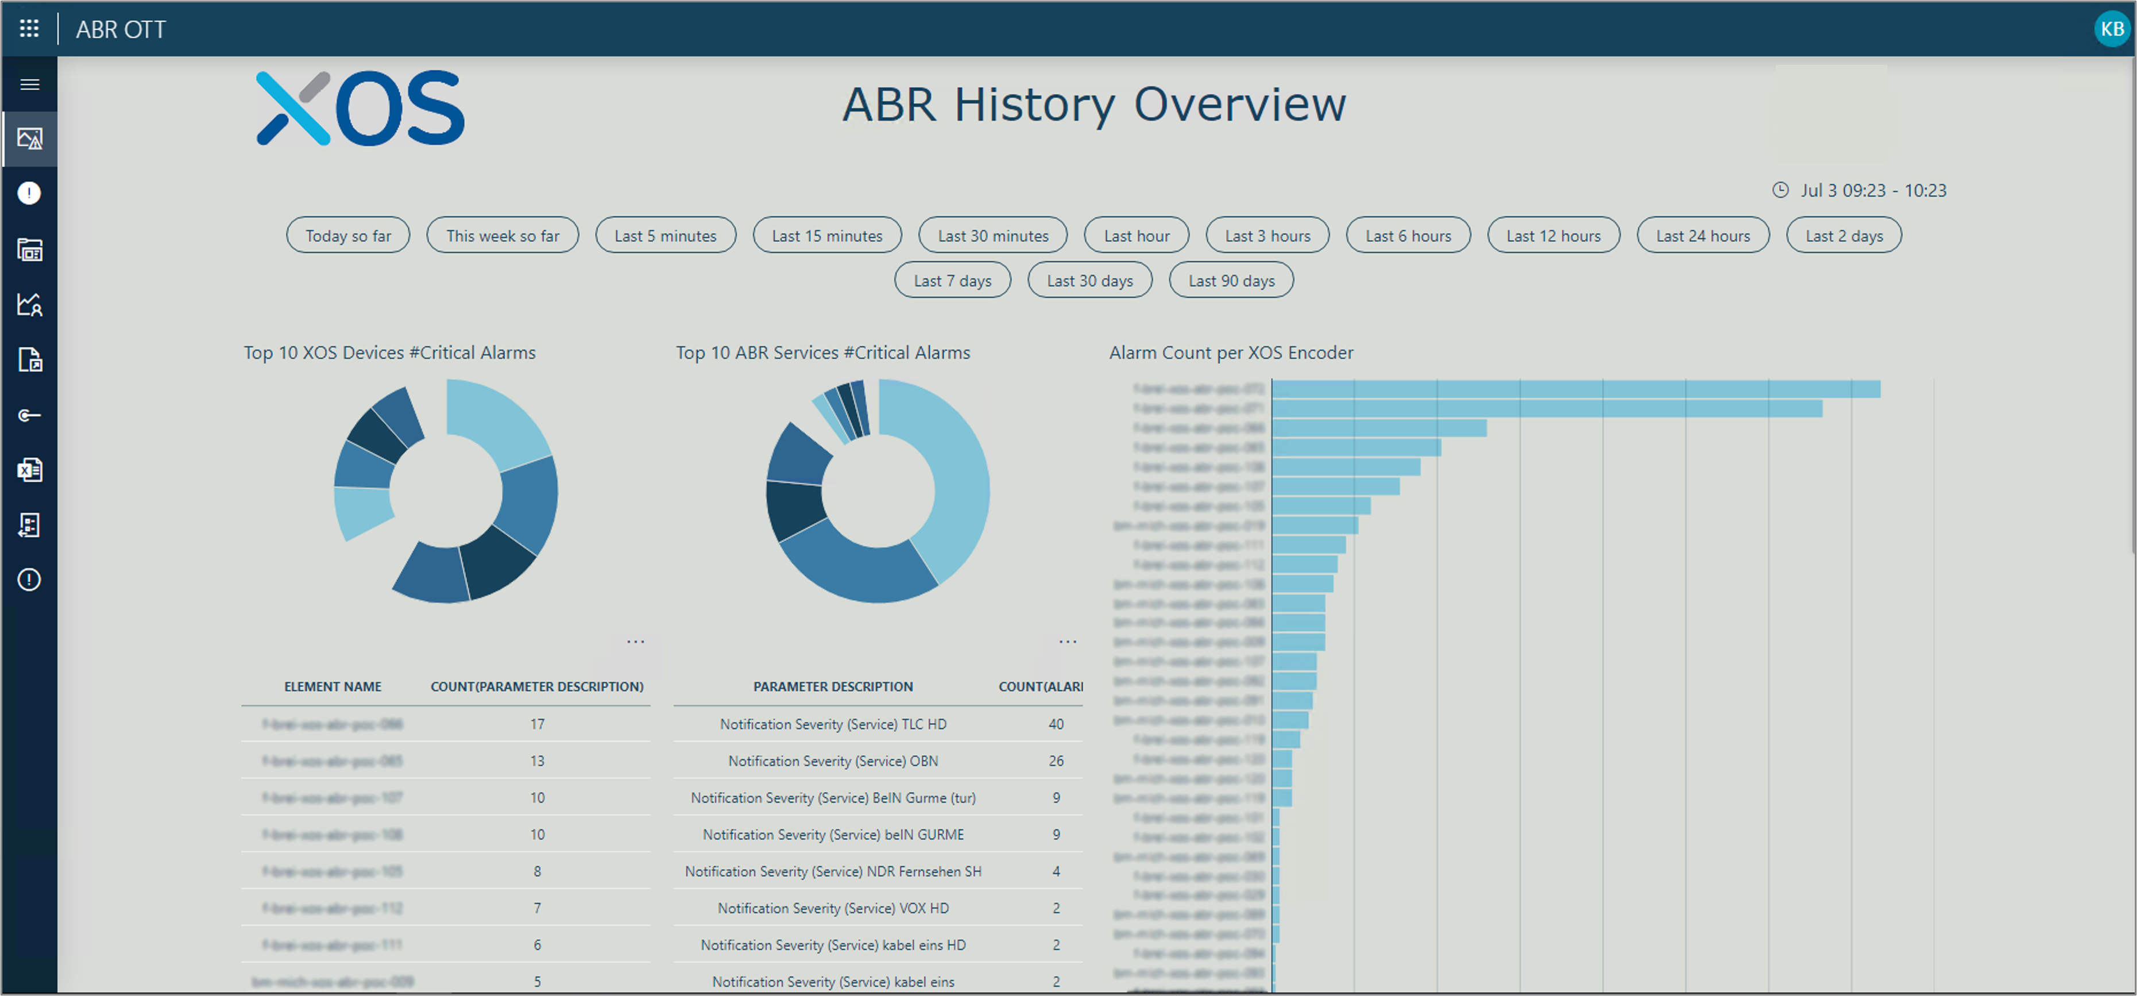The width and height of the screenshot is (2137, 996).
Task: Select the beIN GURME service row
Action: [878, 834]
